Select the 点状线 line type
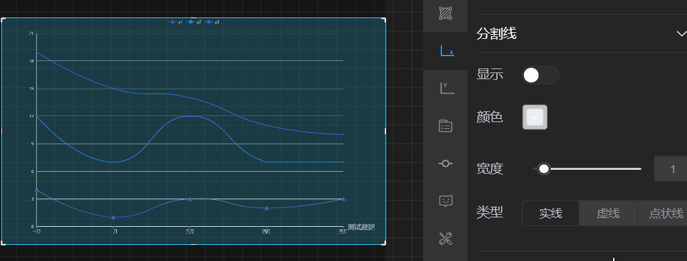This screenshot has width=687, height=261. 662,213
